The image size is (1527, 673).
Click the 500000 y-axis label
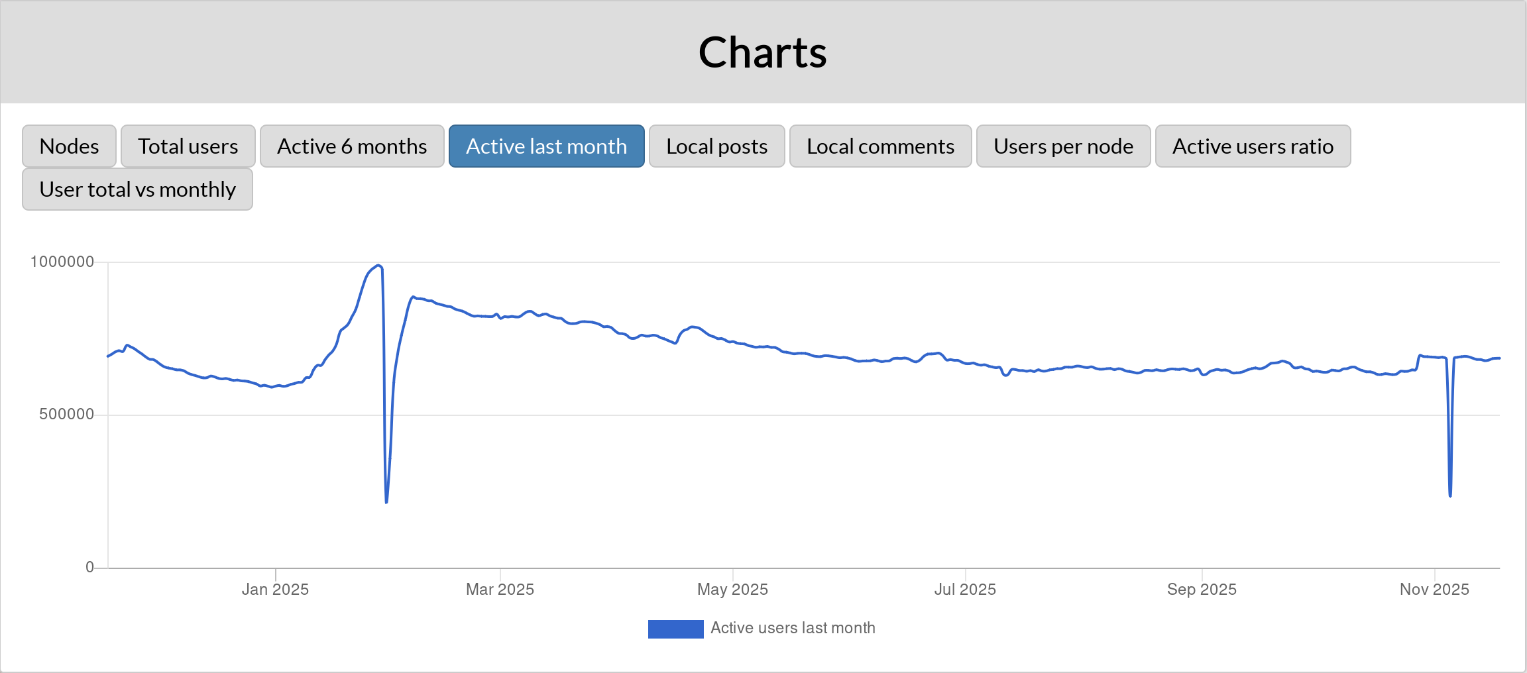(x=66, y=415)
